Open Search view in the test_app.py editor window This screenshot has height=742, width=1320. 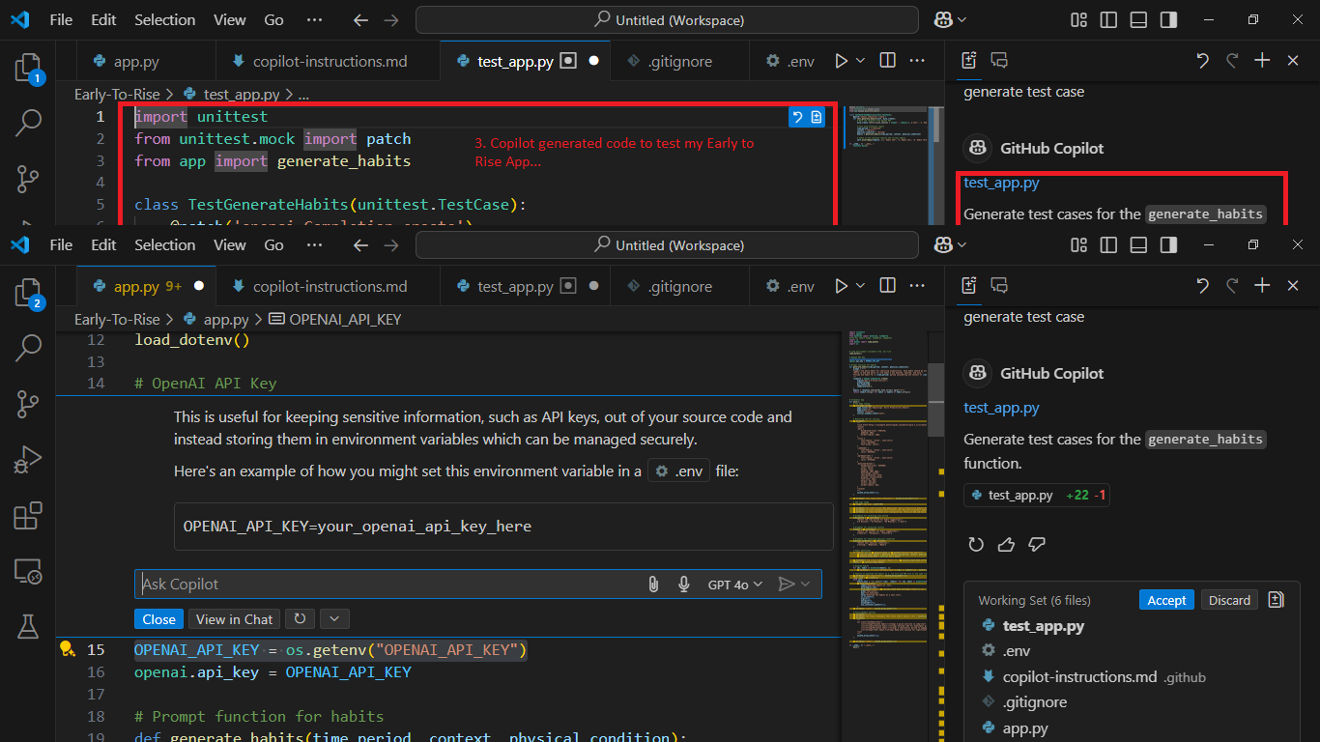(x=27, y=122)
